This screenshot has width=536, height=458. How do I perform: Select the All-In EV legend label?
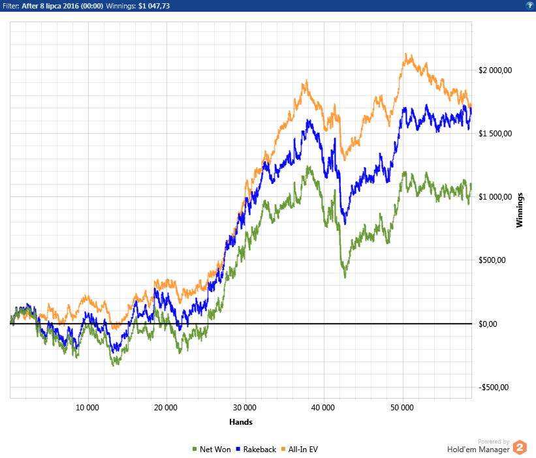[303, 449]
